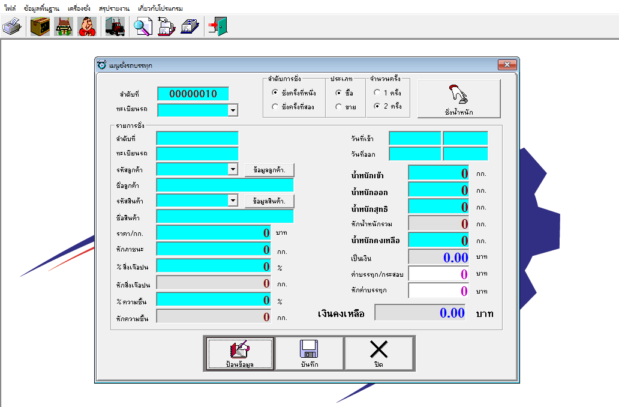The height and width of the screenshot is (407, 619).
Task: Expand รหัสสินค้า dropdown arrow
Action: pos(233,200)
